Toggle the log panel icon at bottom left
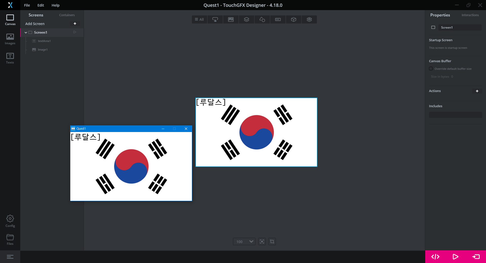Screen dimensions: 486x263 [x=10, y=257]
